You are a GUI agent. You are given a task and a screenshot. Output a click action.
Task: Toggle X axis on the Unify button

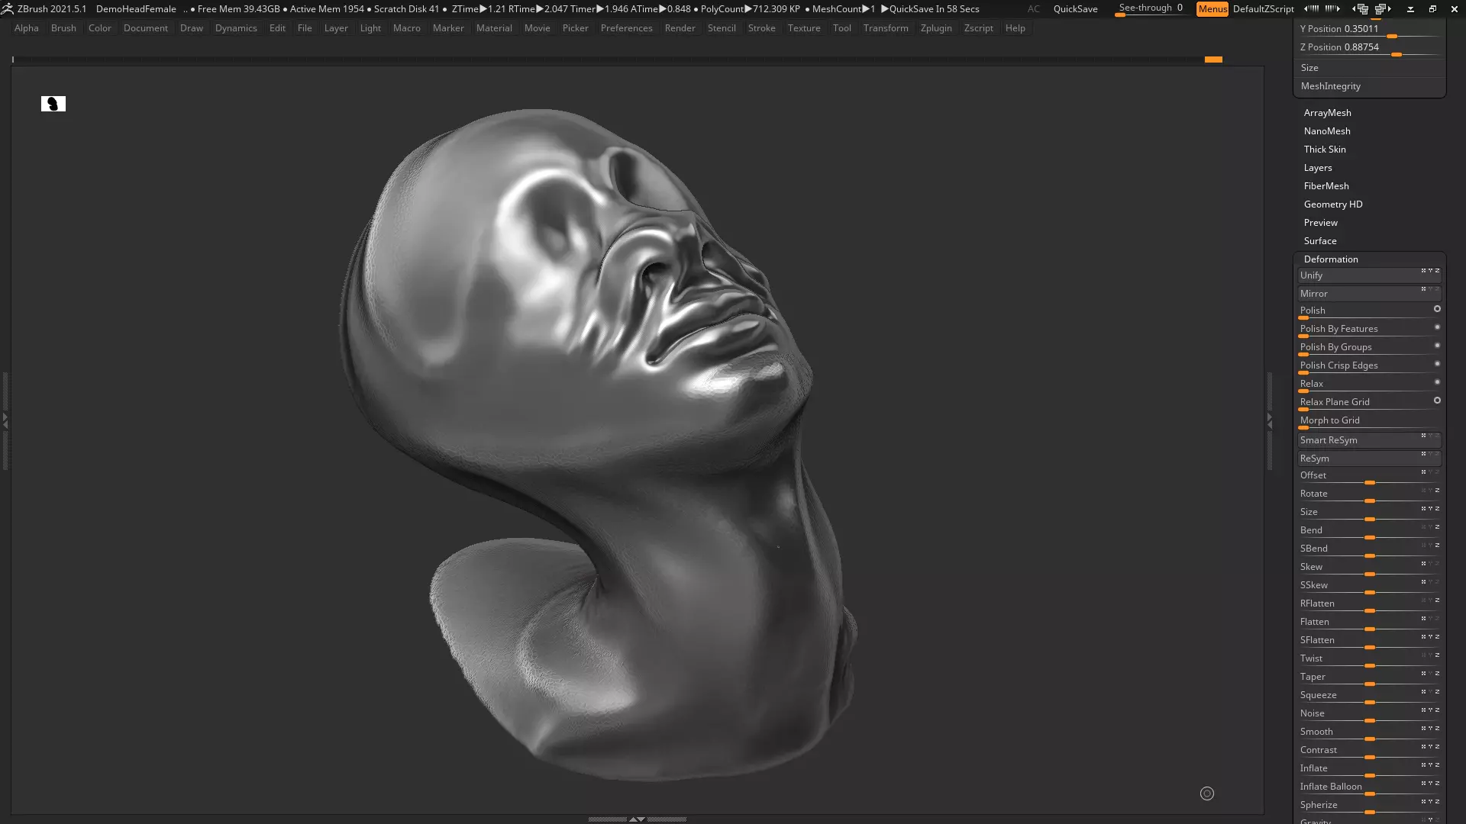1423,271
